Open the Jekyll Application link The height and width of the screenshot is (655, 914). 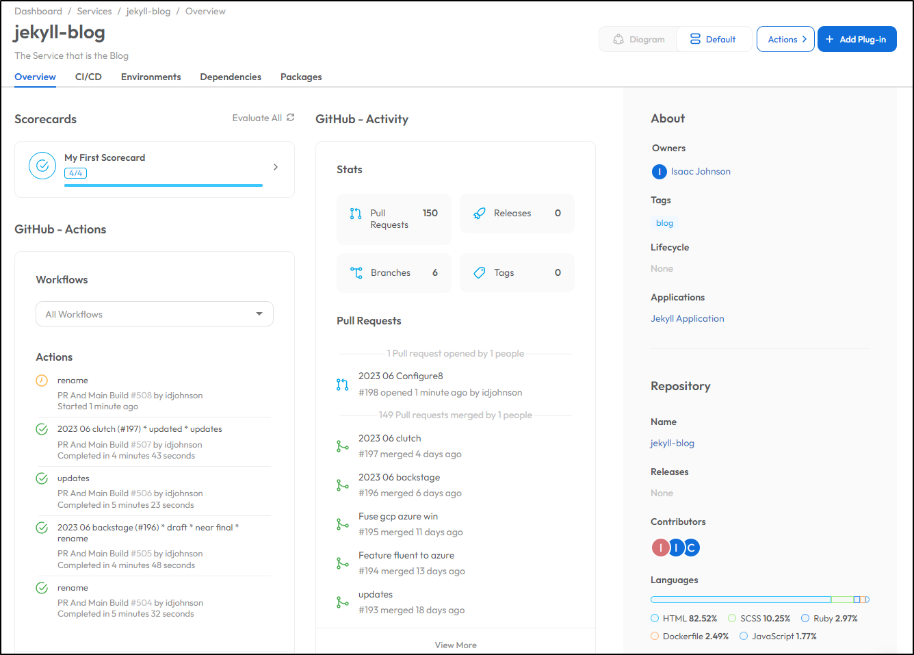pyautogui.click(x=688, y=319)
